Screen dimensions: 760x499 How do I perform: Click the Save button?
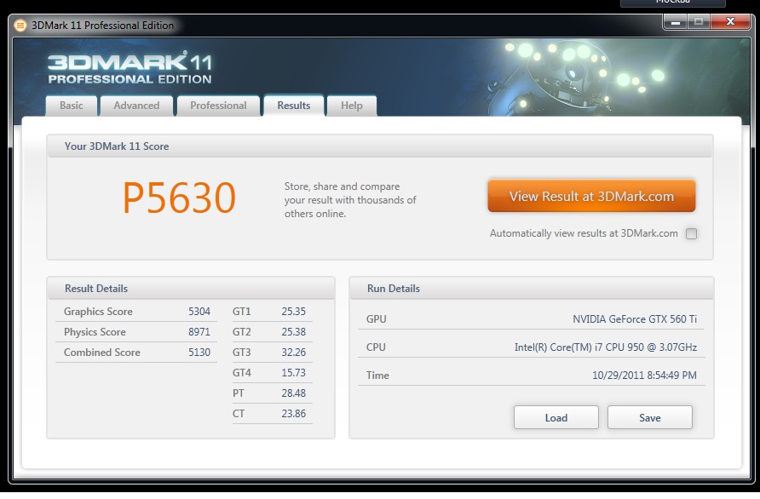[x=649, y=417]
